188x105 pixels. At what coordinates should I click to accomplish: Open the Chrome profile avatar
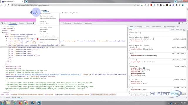183,5
